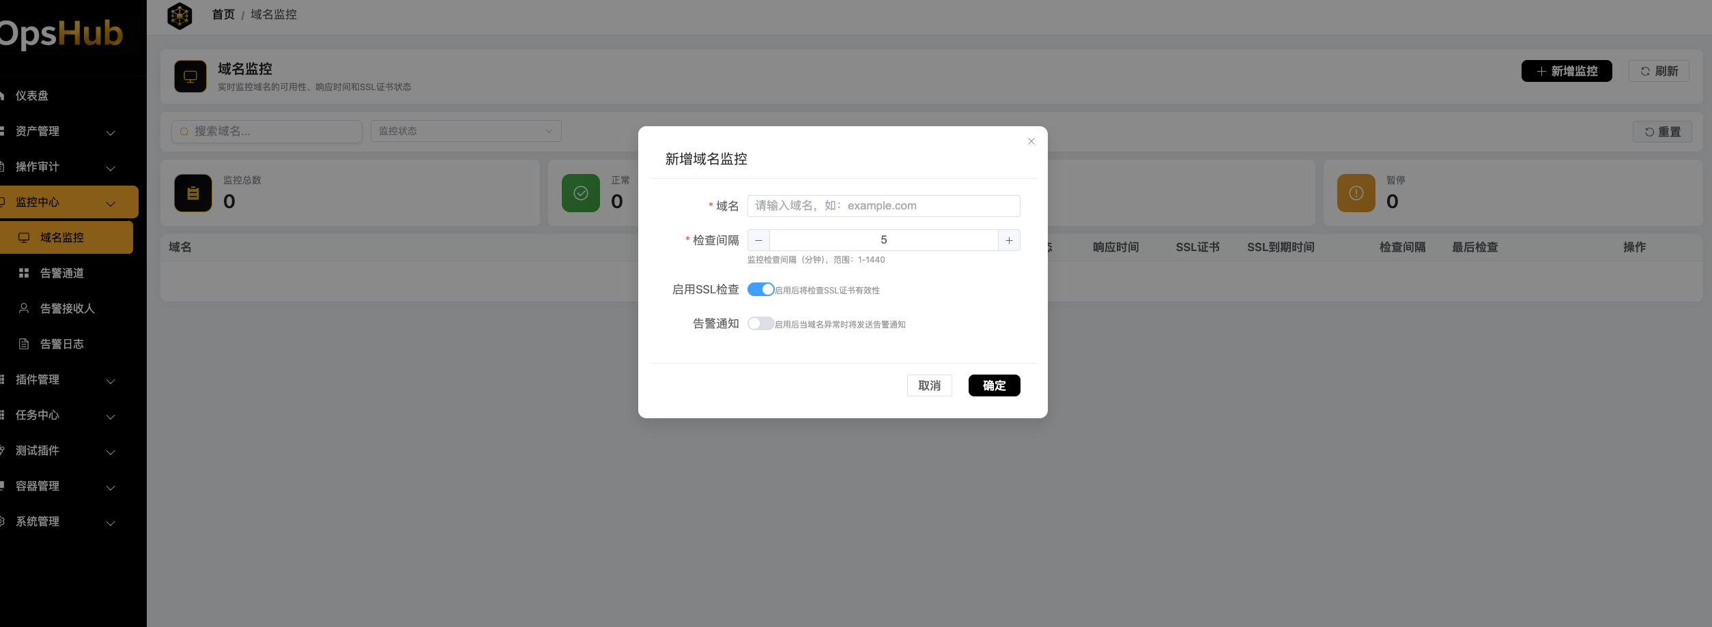The image size is (1712, 627).
Task: Open the 监控状态 dropdown
Action: (x=466, y=131)
